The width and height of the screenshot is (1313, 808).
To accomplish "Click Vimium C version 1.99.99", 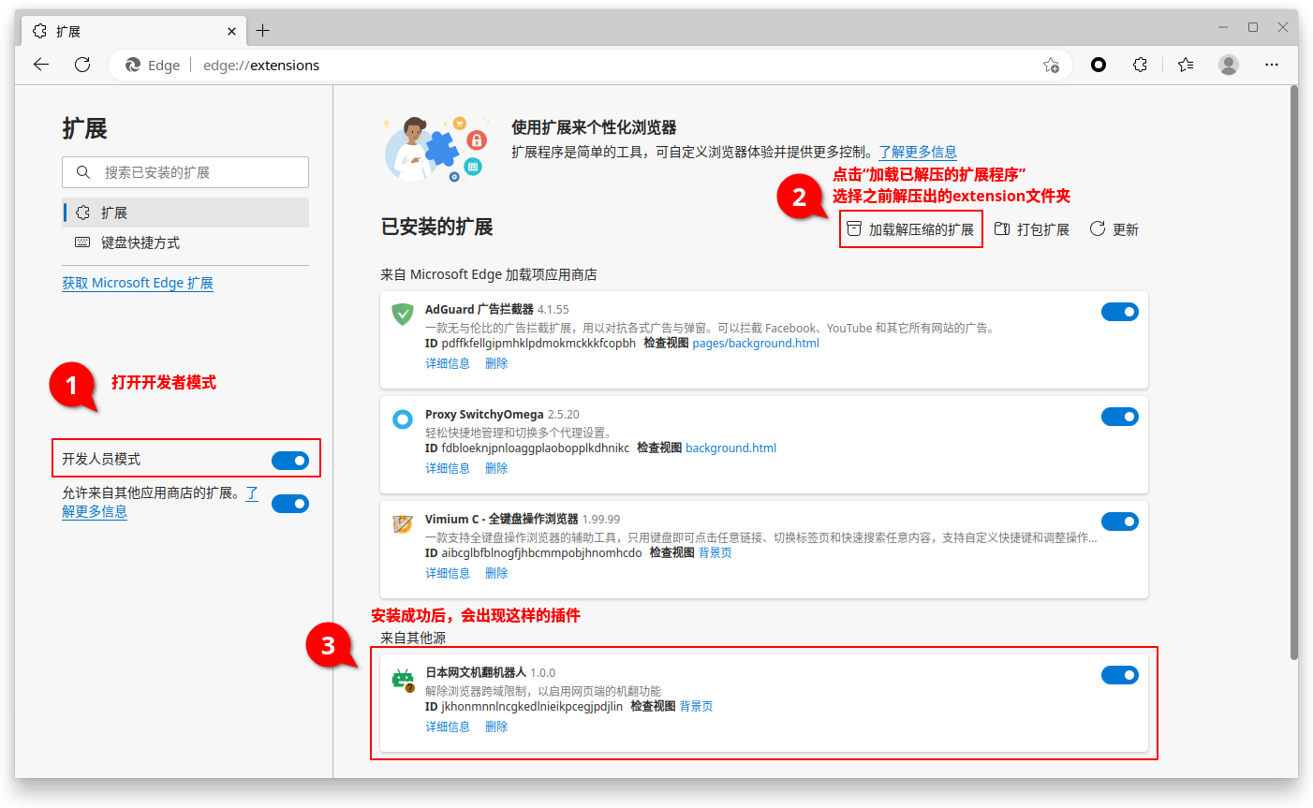I will pos(601,520).
